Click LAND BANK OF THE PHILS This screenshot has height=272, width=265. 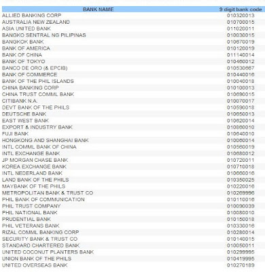(35, 180)
